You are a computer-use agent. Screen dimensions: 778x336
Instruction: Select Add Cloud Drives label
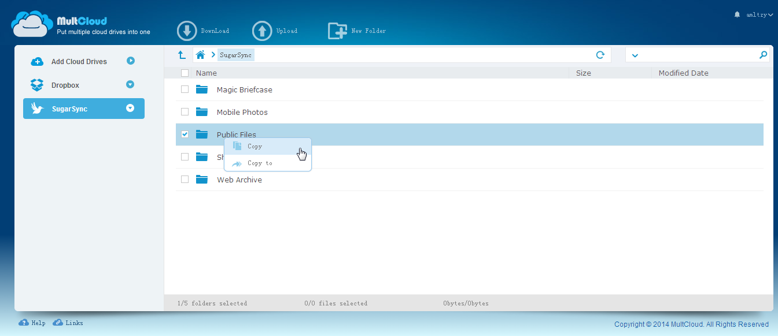(79, 61)
